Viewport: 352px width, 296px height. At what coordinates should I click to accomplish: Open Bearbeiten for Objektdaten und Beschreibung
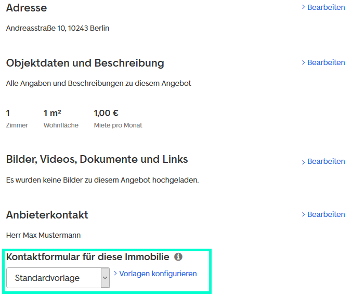tap(326, 63)
